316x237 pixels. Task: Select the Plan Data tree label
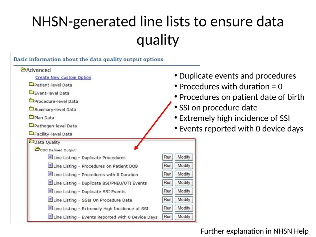[44, 118]
